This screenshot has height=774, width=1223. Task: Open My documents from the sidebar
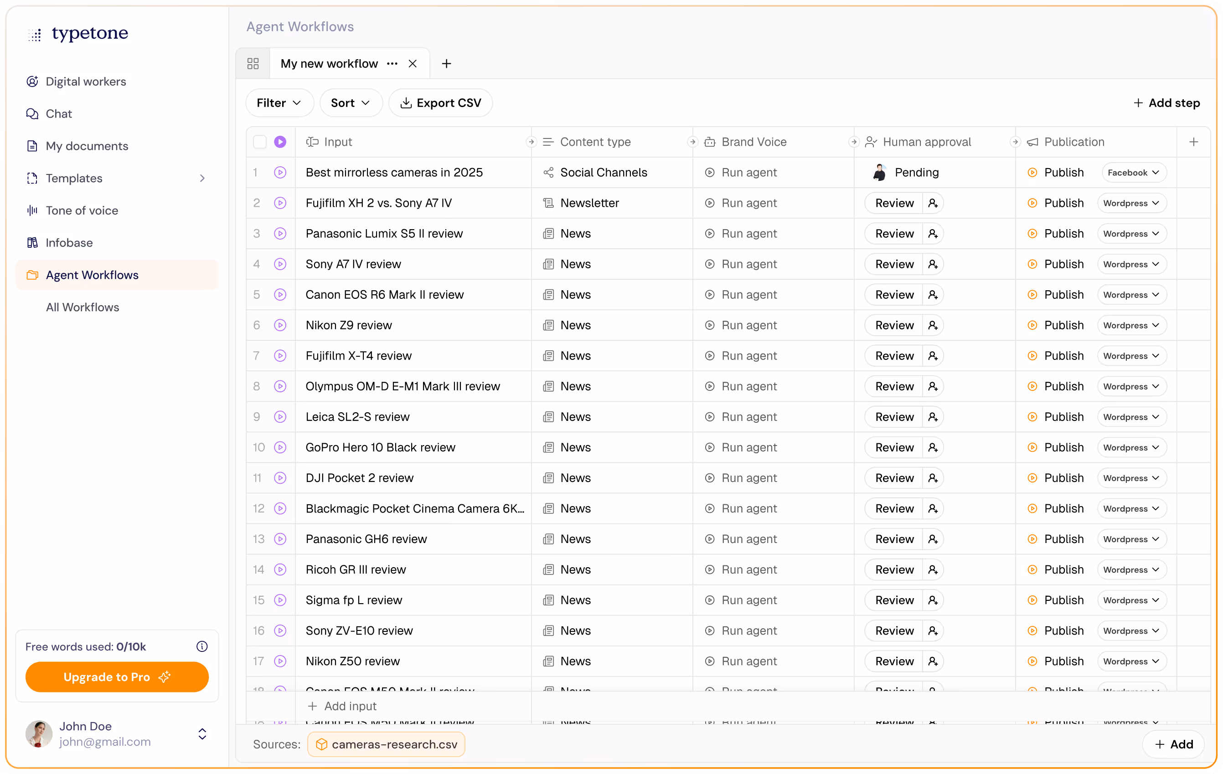87,146
